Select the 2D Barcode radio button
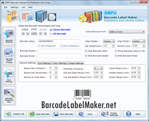149x121 pixels. tap(51, 34)
